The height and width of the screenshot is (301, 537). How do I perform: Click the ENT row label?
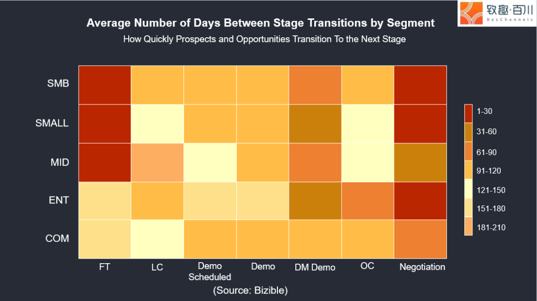coord(59,200)
